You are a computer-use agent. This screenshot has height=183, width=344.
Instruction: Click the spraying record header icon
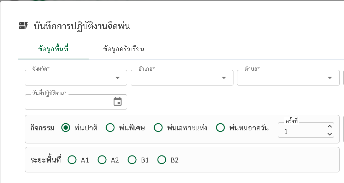point(23,26)
